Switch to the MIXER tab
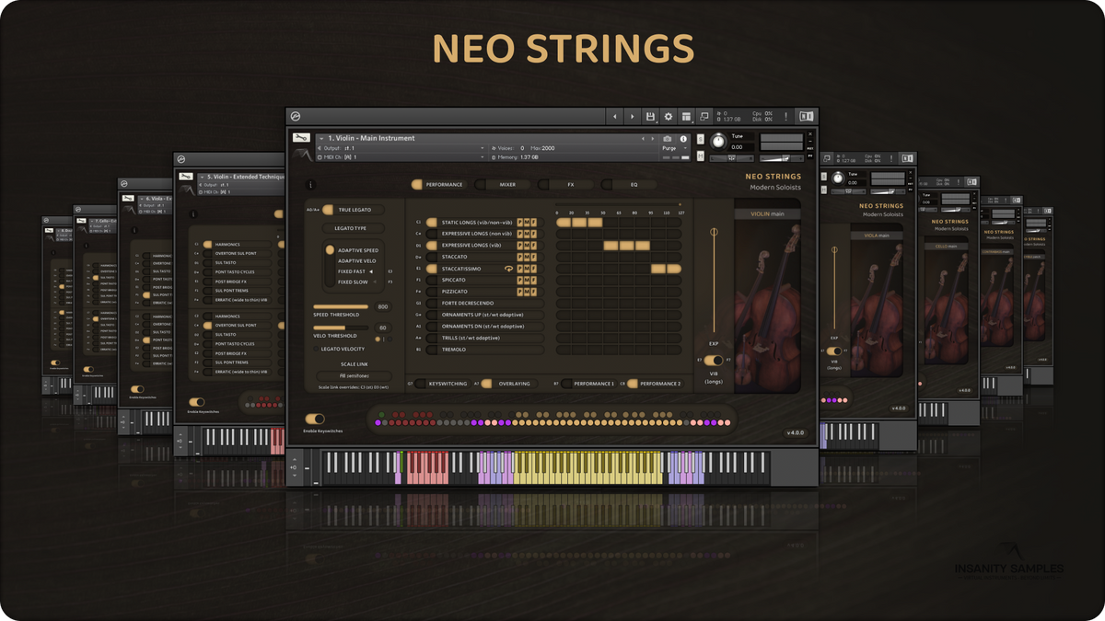 click(507, 185)
